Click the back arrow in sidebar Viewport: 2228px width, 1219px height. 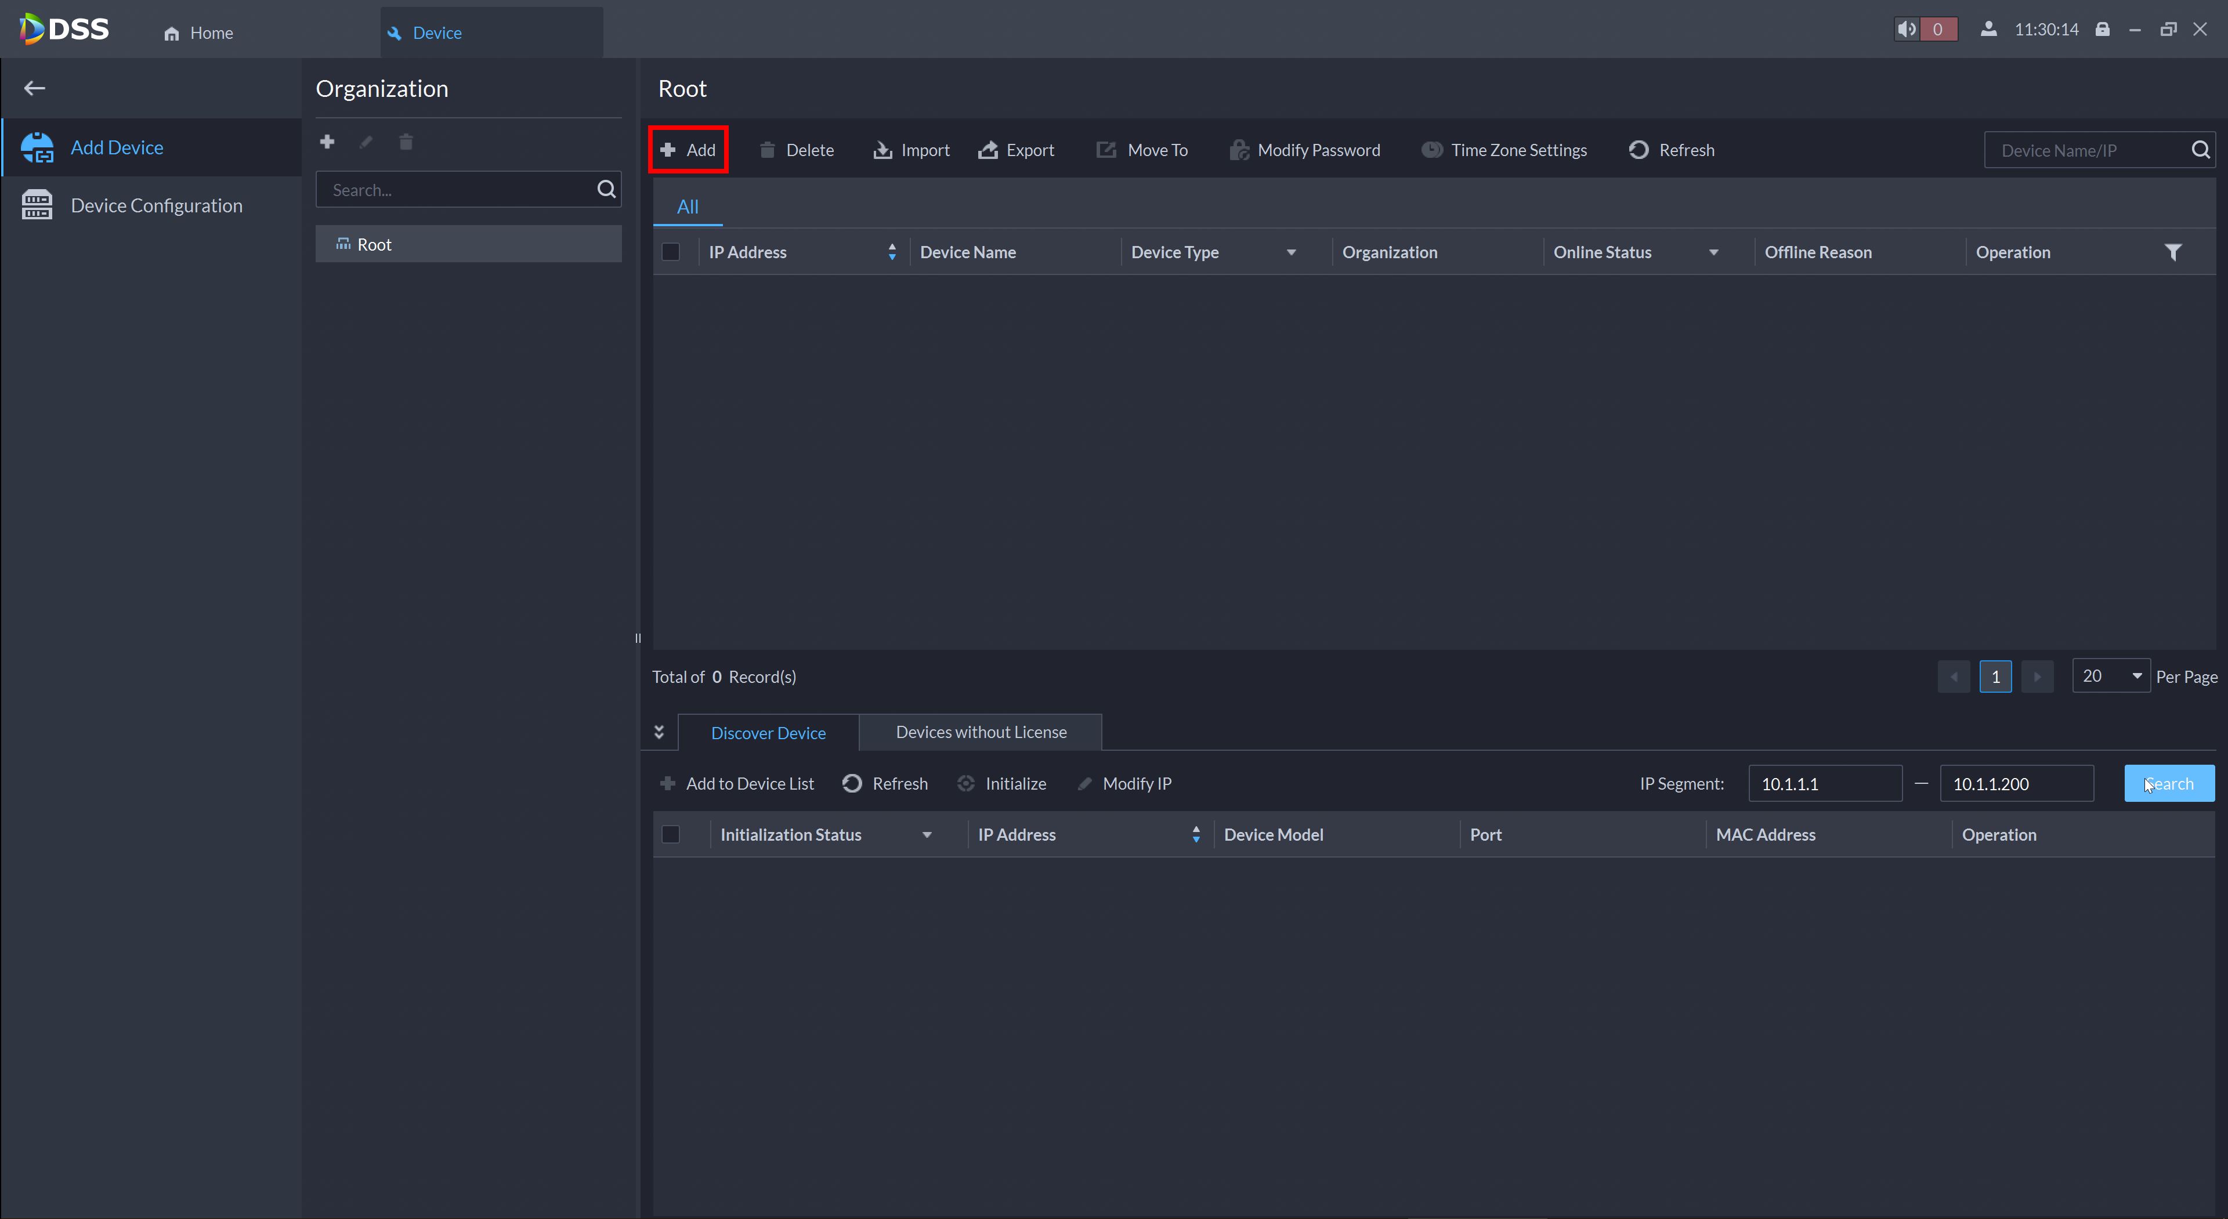[x=35, y=88]
